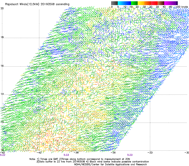
Task: Pick the yellow 20-25 knots legend swatch
Action: coord(141,3)
